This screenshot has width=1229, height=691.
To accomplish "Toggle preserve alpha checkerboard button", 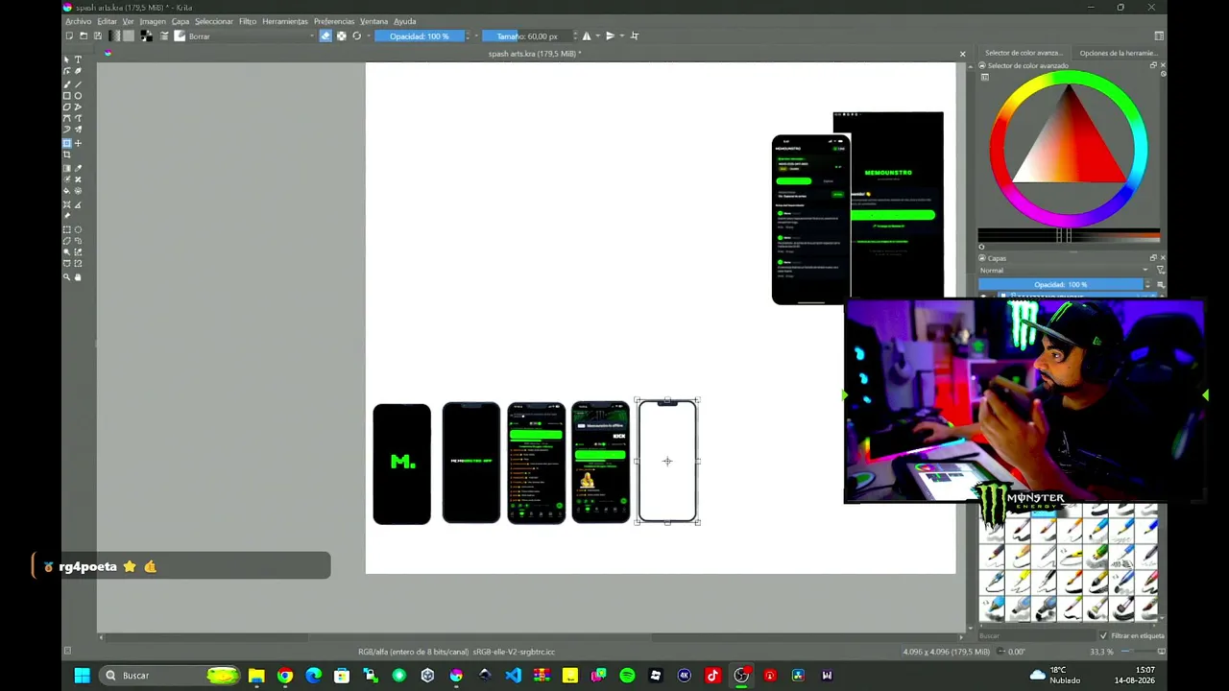I will pos(341,36).
